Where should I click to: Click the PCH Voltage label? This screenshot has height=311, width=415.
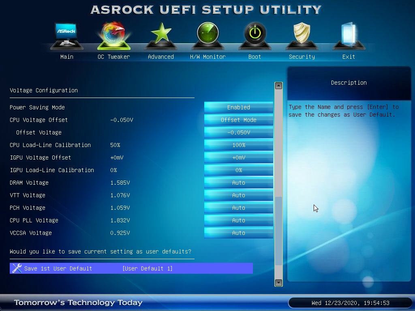coord(28,208)
